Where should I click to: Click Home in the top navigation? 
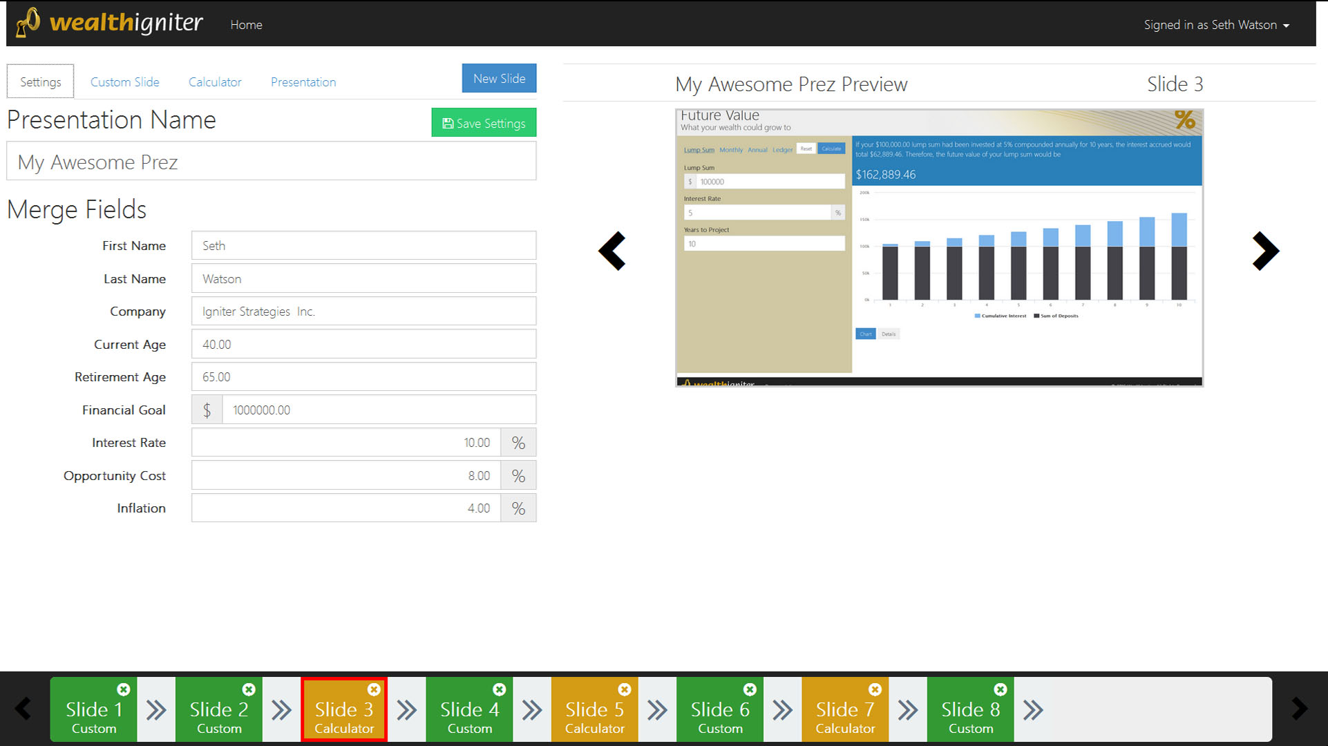click(x=246, y=25)
